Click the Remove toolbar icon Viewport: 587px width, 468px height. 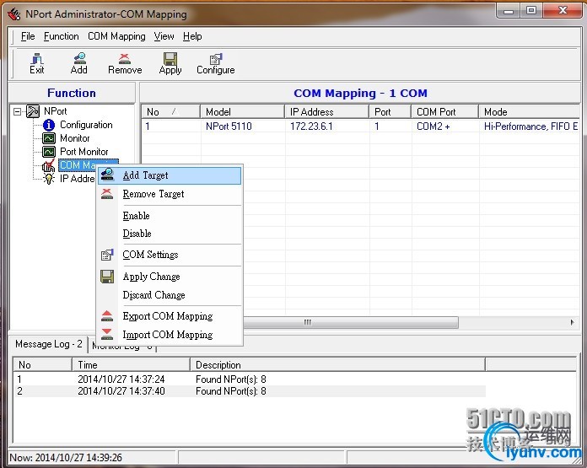(124, 59)
